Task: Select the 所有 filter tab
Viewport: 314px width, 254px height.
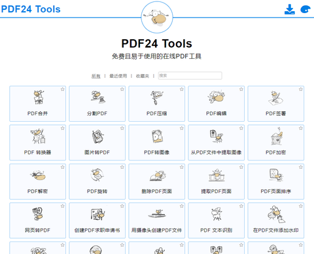Action: point(96,76)
